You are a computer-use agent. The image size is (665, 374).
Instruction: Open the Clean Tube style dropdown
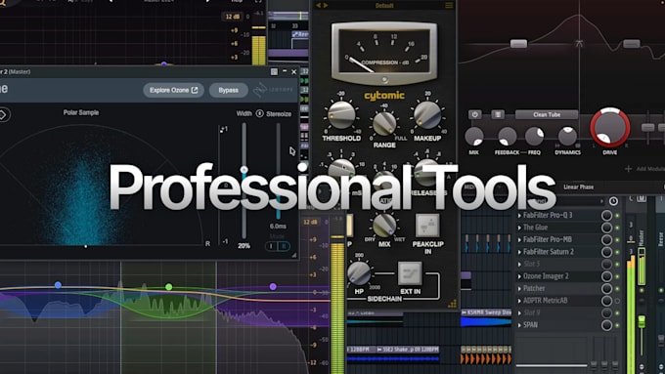547,114
